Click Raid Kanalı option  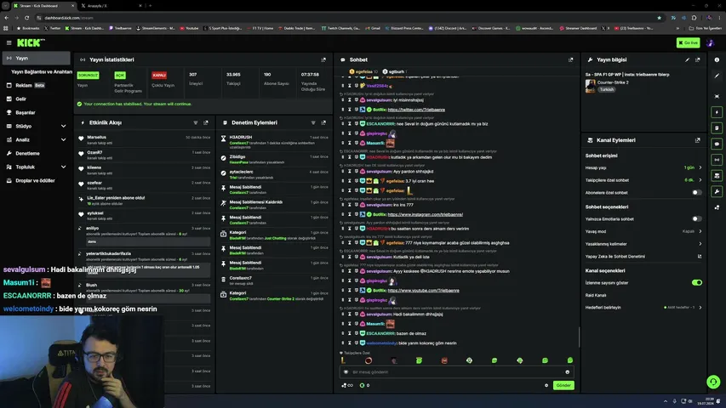596,295
